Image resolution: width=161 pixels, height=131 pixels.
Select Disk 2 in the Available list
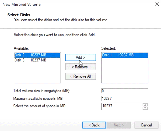point(37,55)
